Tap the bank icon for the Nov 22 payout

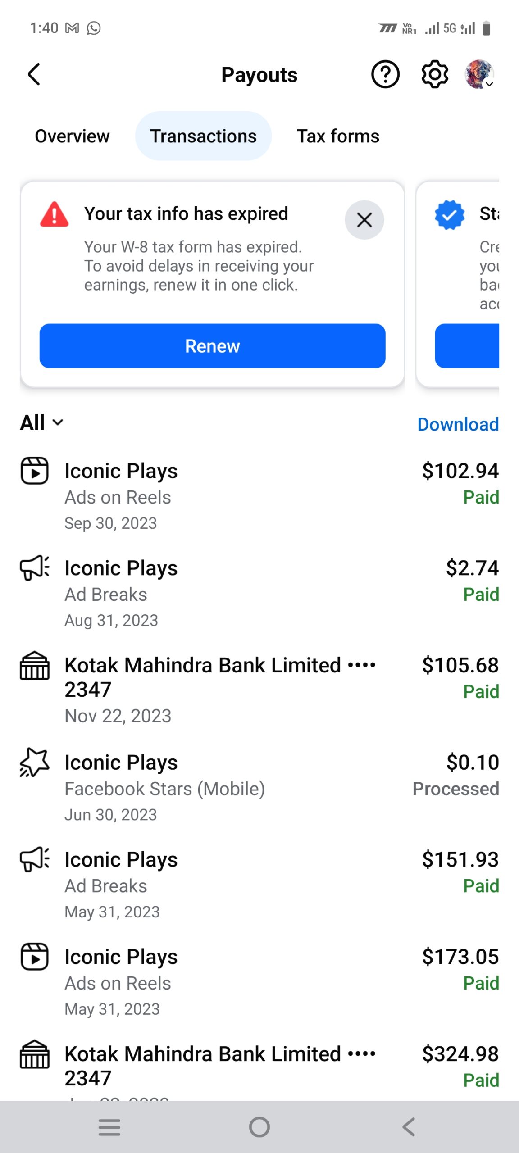(35, 665)
